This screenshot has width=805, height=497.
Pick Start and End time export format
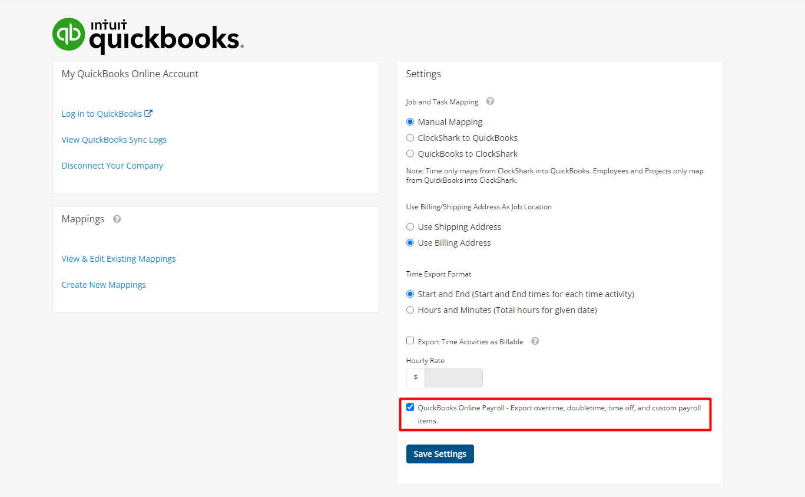tap(410, 294)
